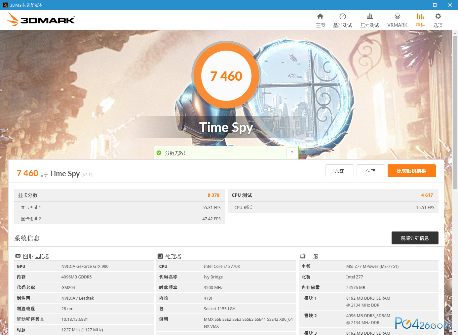
Task: Click 隐藏详细信息 button
Action: [x=415, y=238]
